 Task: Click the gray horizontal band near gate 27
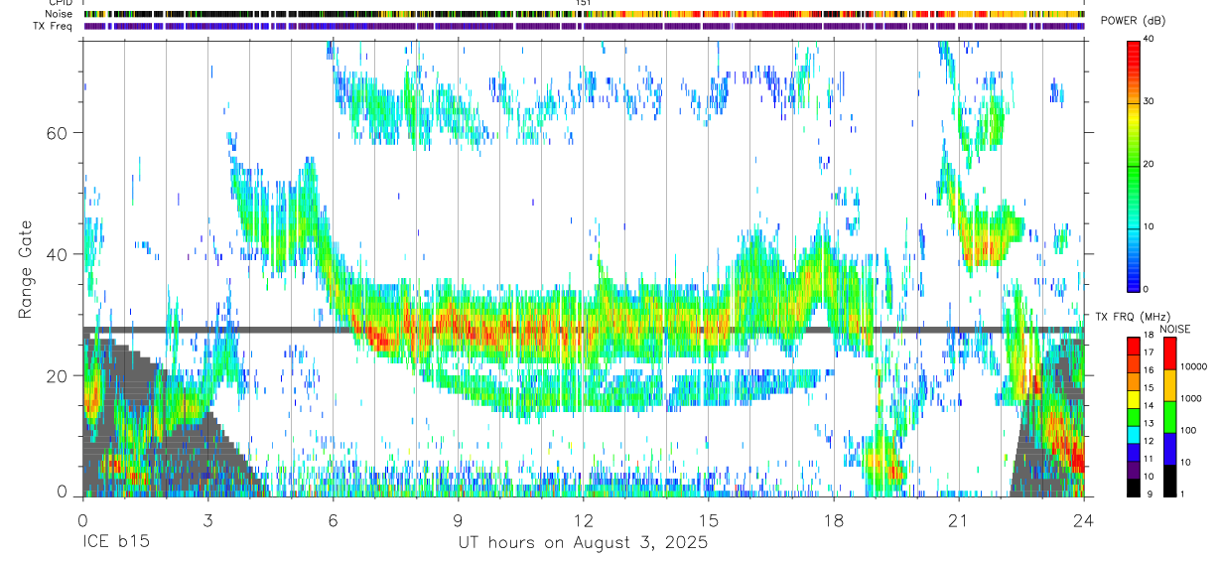[x=584, y=330]
